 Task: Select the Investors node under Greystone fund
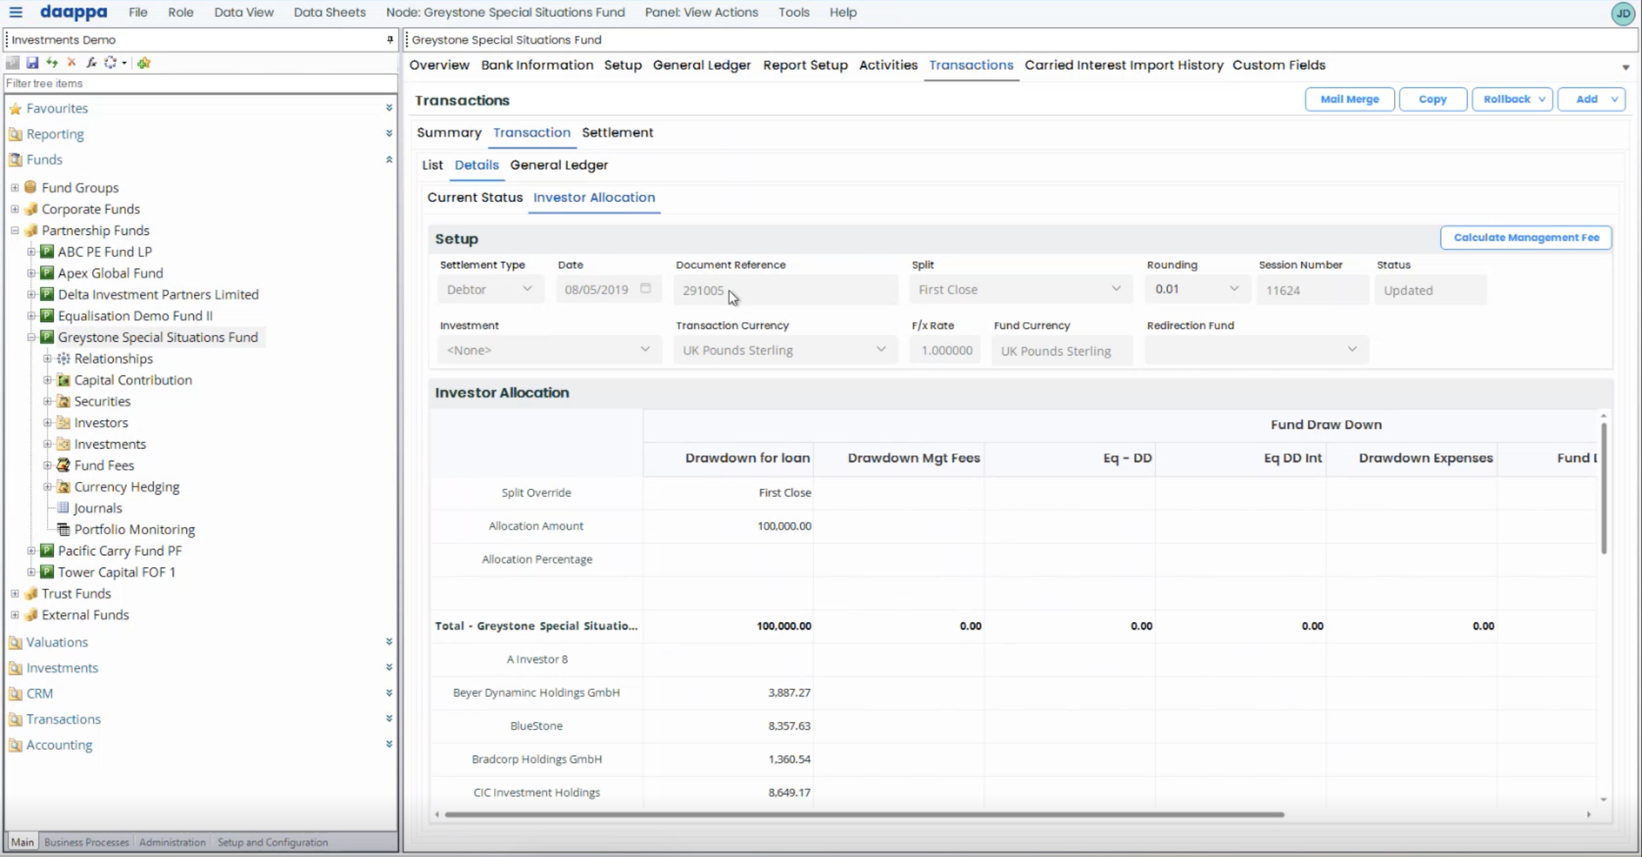(x=101, y=423)
